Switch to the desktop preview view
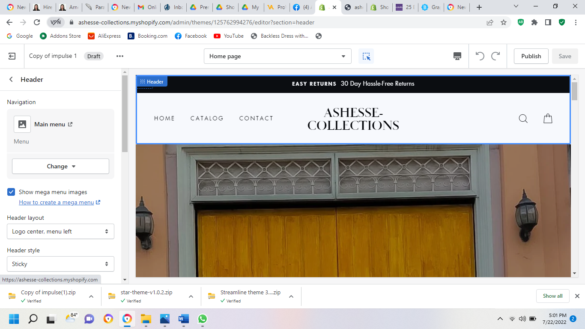Viewport: 585px width, 329px height. 457,56
